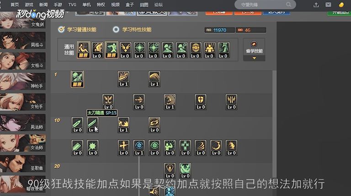The width and height of the screenshot is (351, 196).
Task: Click the golden muscular figure general skill
Action: (209, 50)
